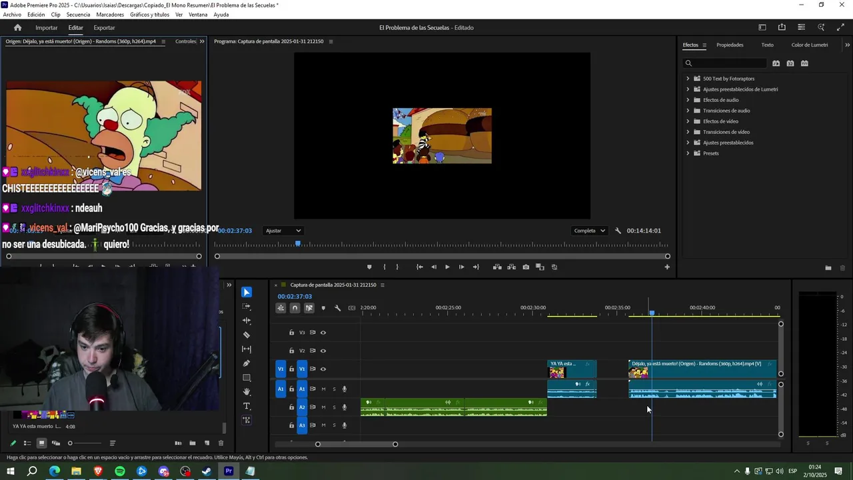This screenshot has height=480, width=853.
Task: Solo audio track A2
Action: (335, 407)
